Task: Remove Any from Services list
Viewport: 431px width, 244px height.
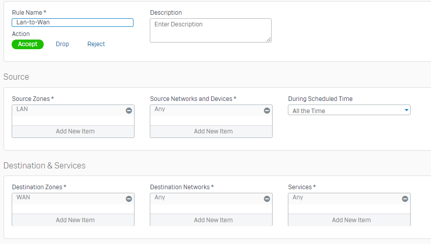Action: (x=405, y=199)
